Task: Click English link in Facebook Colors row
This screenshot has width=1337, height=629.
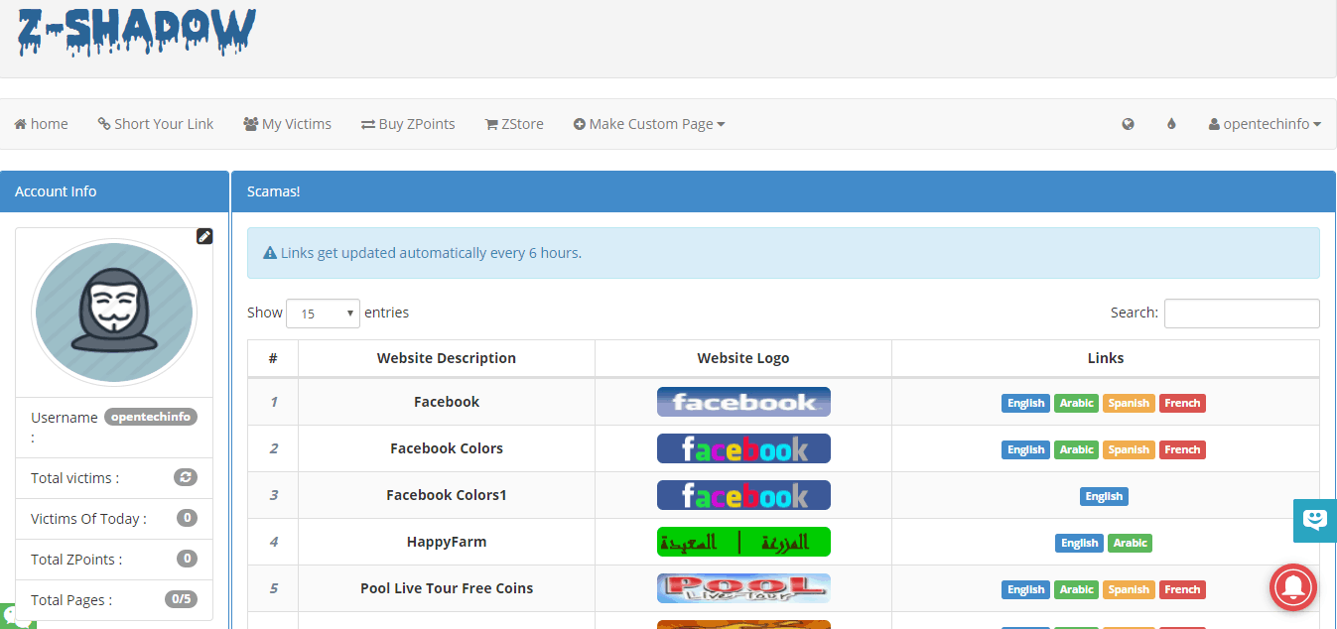Action: (x=1025, y=449)
